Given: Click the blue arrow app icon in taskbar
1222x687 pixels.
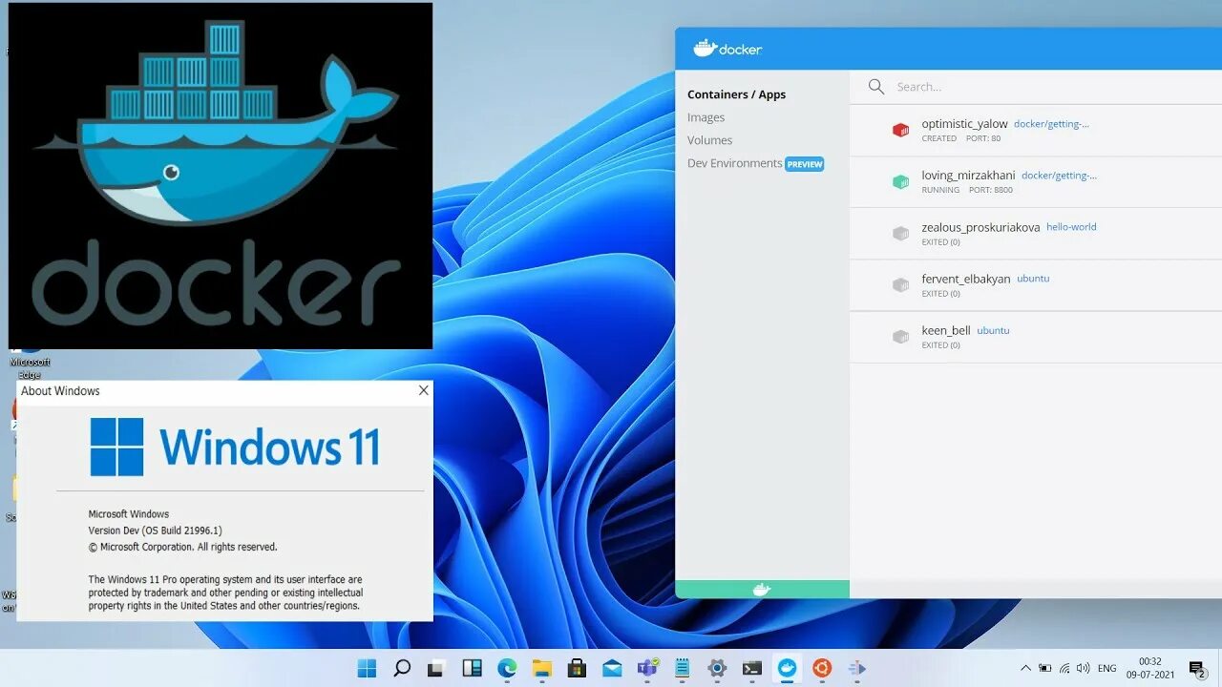Looking at the screenshot, I should pos(856,668).
